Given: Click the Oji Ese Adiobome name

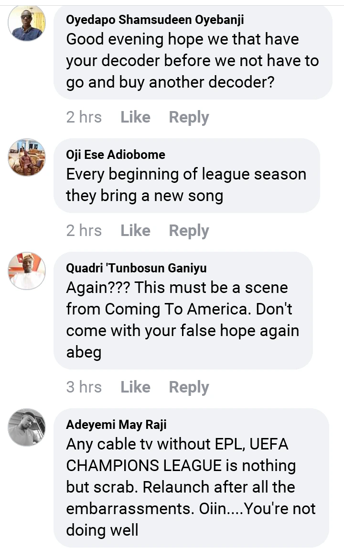Looking at the screenshot, I should (116, 155).
